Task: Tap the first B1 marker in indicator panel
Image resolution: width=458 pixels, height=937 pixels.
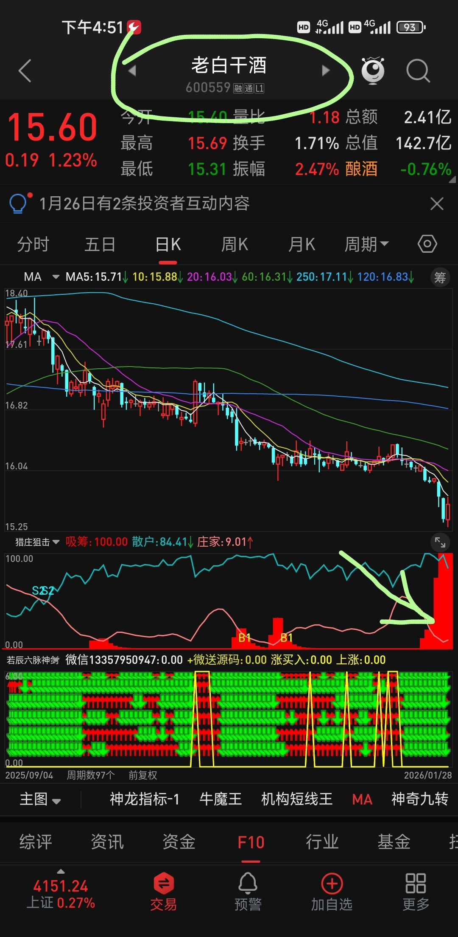Action: [245, 638]
